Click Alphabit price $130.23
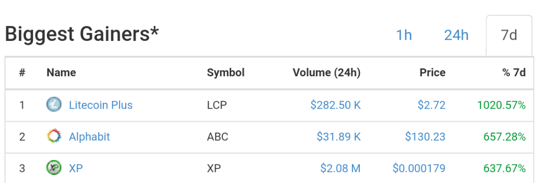The image size is (540, 183). click(425, 137)
